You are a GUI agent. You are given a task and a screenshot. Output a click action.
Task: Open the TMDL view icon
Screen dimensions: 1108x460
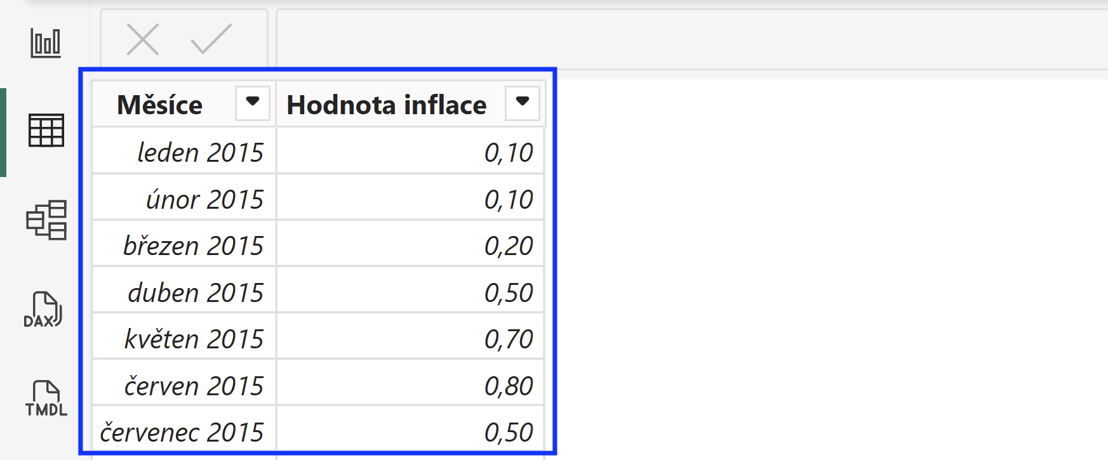[x=46, y=398]
